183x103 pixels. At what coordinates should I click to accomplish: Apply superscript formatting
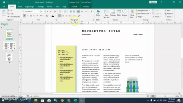click(x=37, y=16)
